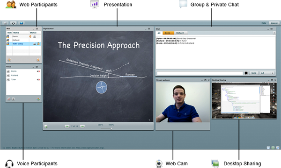Click the Send button in chat
The height and width of the screenshot is (168, 281).
pyautogui.click(x=254, y=73)
